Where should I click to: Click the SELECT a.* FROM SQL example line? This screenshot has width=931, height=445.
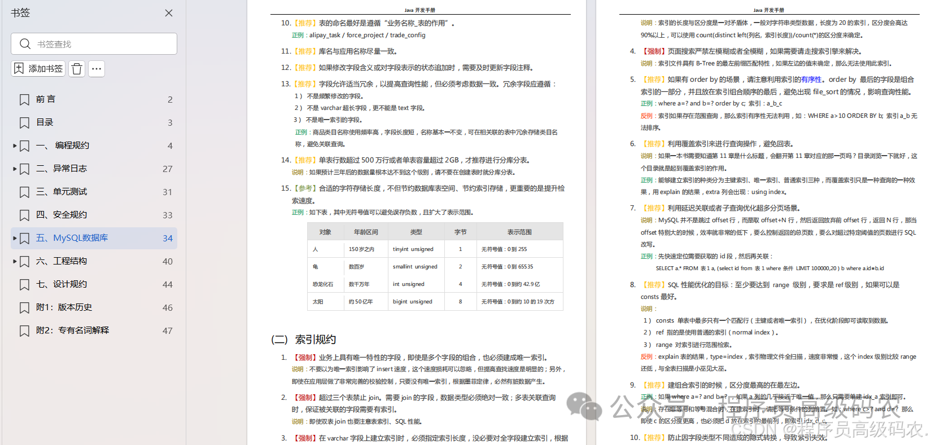coord(770,268)
